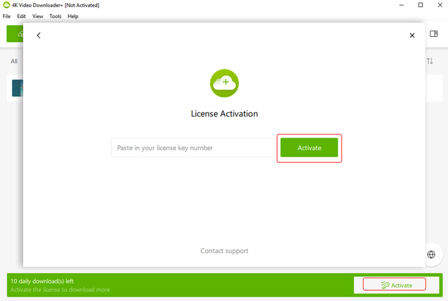
Task: Click 'Activate the license to download more' text
Action: coord(60,290)
